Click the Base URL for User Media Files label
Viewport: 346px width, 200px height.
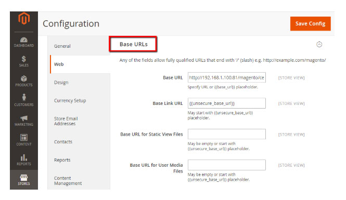pyautogui.click(x=156, y=168)
